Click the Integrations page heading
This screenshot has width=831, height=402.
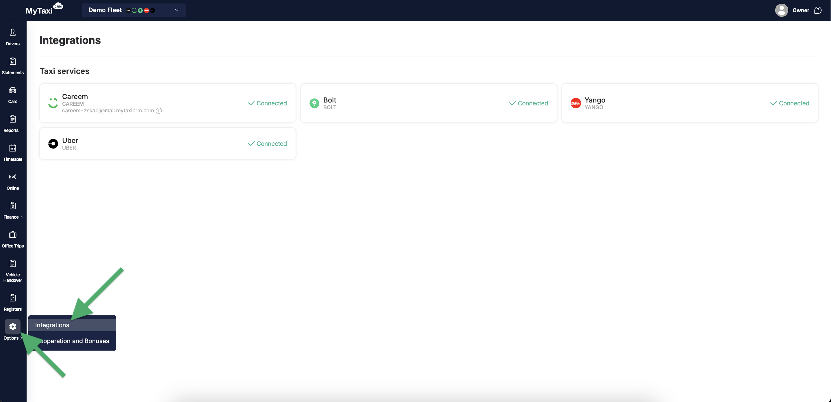pos(70,40)
